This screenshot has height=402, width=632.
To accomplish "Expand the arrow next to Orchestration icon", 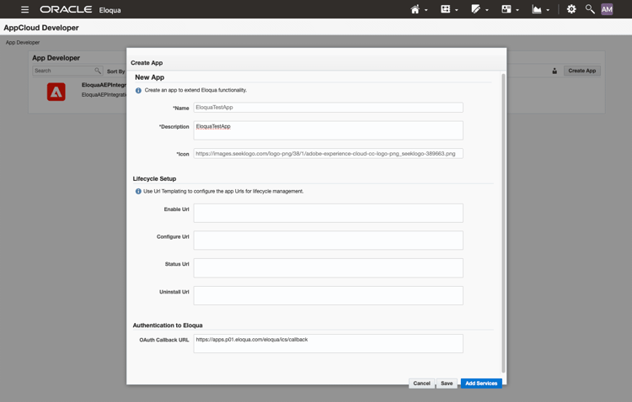I will click(457, 10).
